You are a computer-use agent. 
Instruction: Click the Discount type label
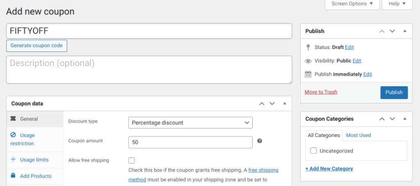click(83, 121)
